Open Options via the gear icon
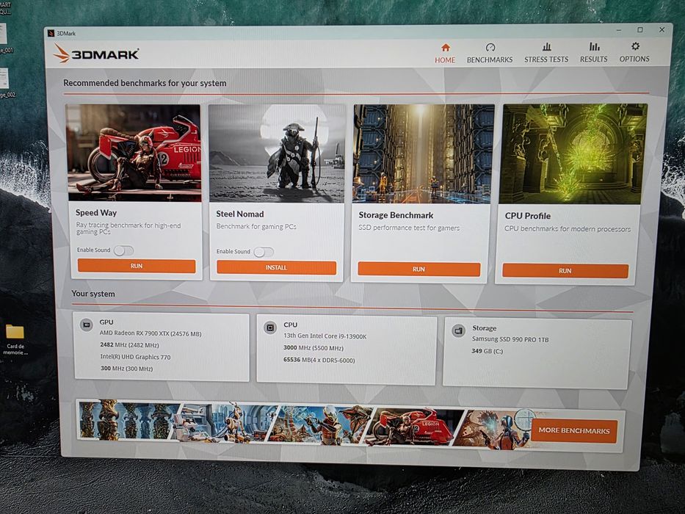This screenshot has height=514, width=685. click(635, 46)
